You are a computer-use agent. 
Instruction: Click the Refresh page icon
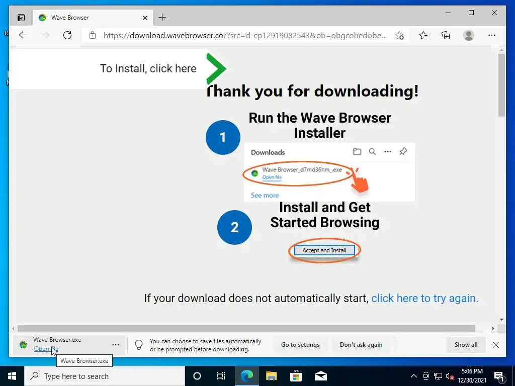pyautogui.click(x=67, y=35)
